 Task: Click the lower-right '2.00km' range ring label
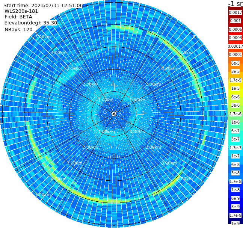point(153,147)
